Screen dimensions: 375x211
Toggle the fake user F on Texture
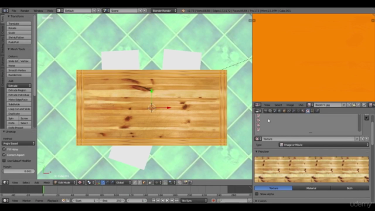tap(357, 139)
